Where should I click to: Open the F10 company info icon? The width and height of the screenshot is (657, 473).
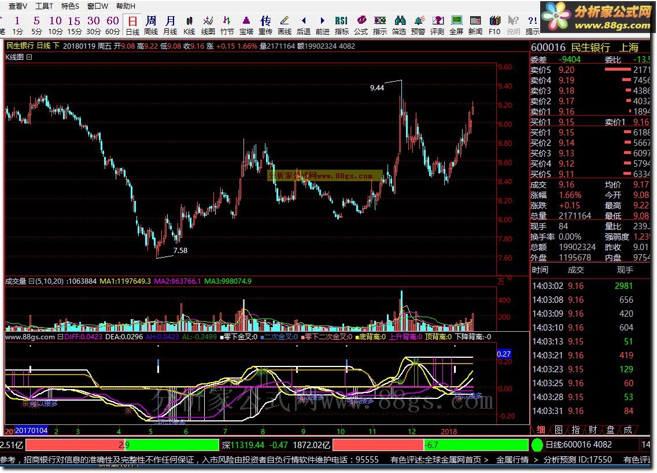click(x=494, y=25)
